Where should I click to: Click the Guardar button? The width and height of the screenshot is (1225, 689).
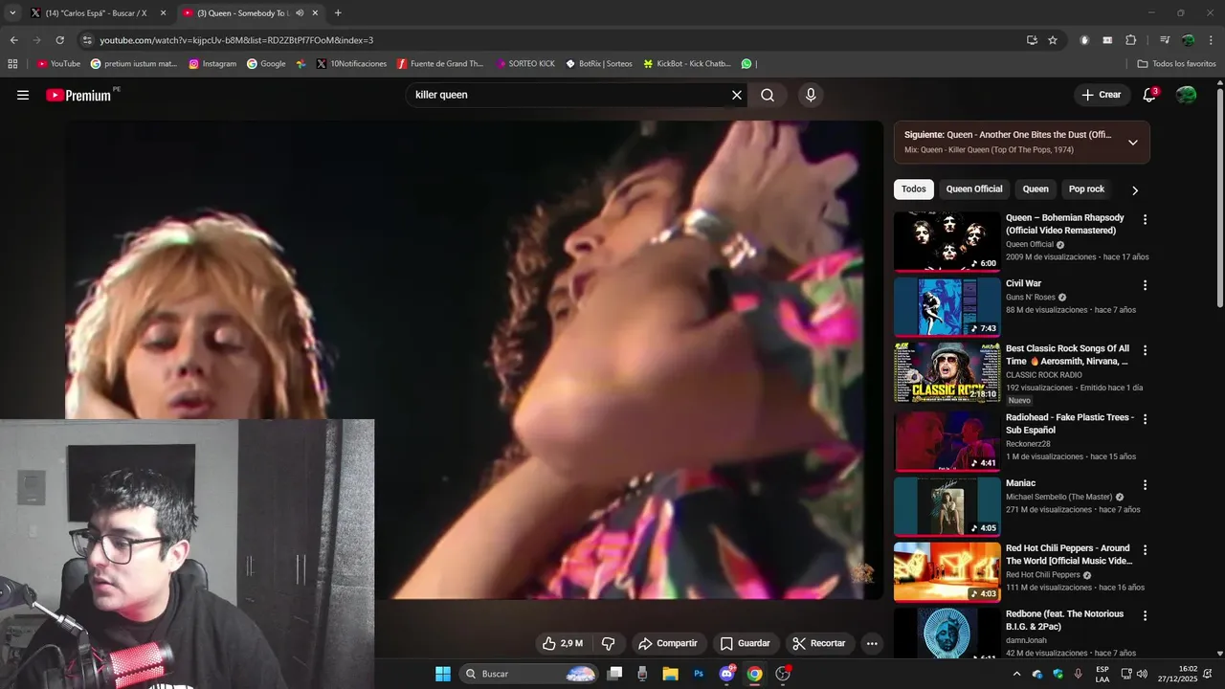745,643
